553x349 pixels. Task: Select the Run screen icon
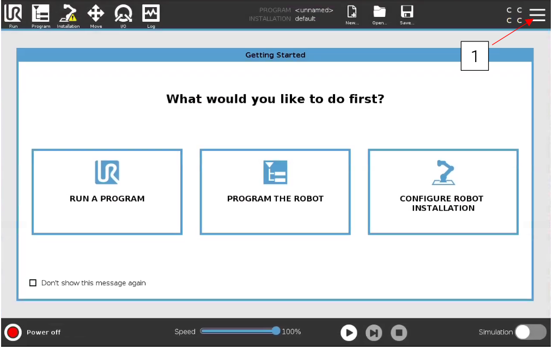pyautogui.click(x=13, y=15)
